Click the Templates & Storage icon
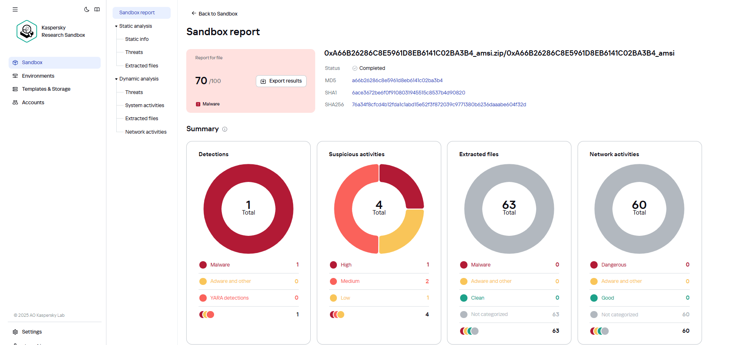The width and height of the screenshot is (745, 345). pyautogui.click(x=15, y=89)
